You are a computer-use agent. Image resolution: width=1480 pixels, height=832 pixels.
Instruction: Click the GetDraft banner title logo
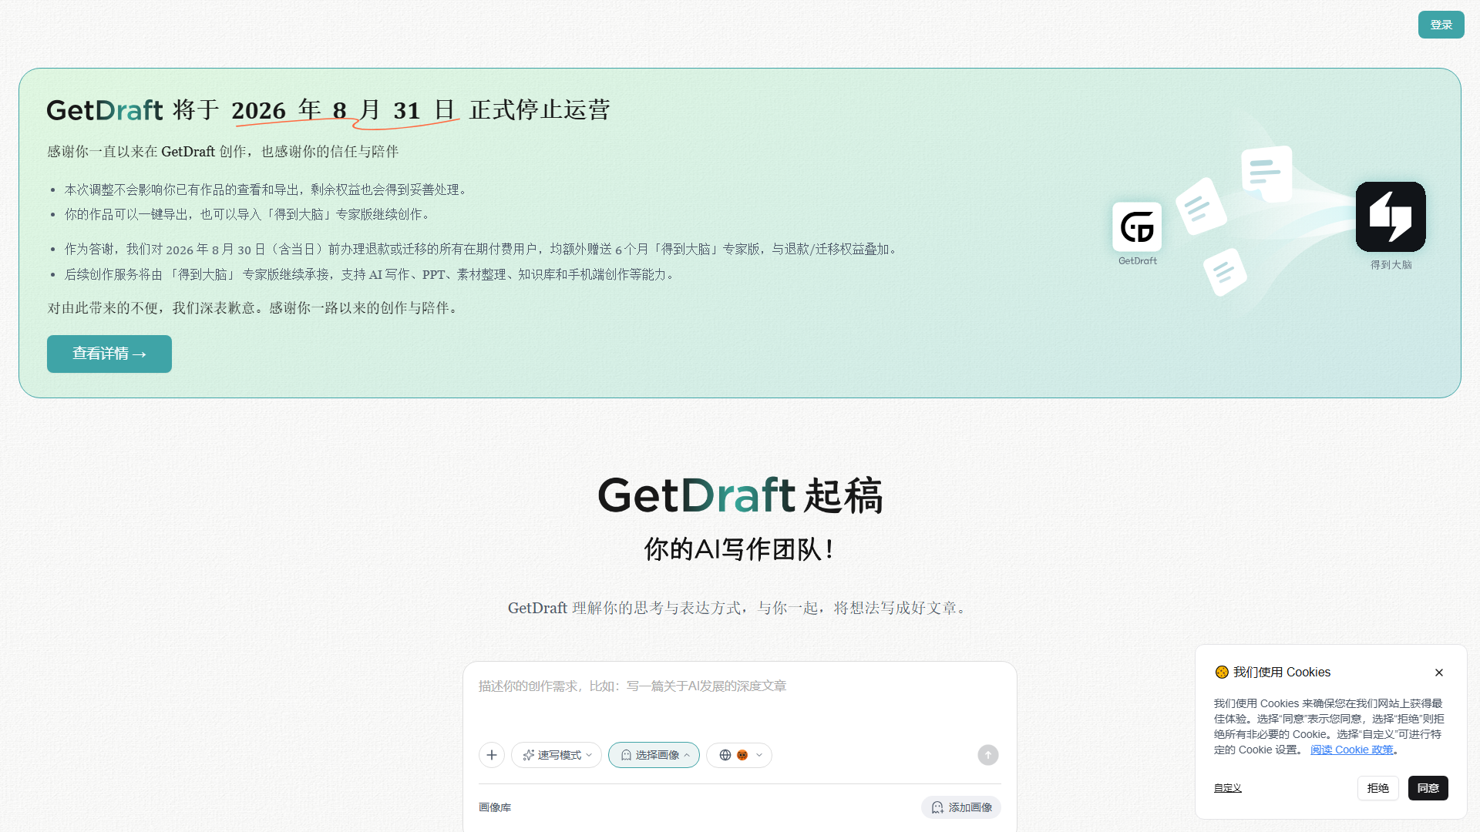(105, 110)
